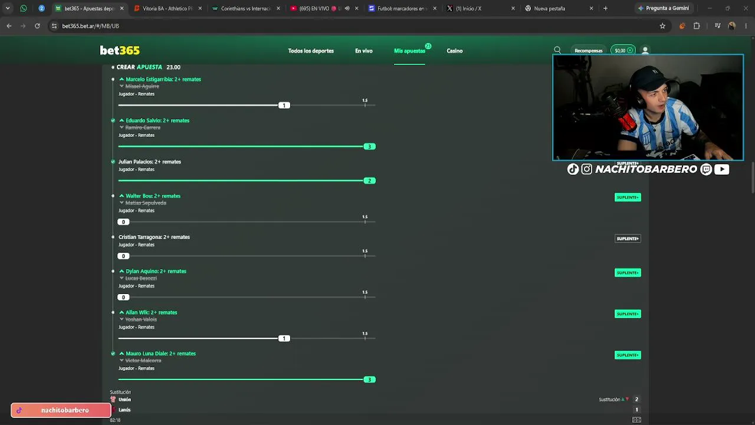The image size is (755, 425).
Task: Click the browser address bar URL
Action: point(91,26)
